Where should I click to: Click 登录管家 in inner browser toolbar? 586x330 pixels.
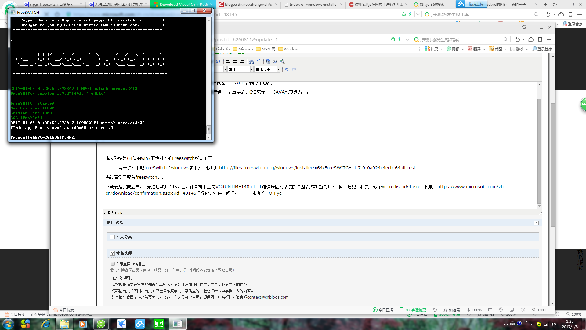tap(542, 49)
